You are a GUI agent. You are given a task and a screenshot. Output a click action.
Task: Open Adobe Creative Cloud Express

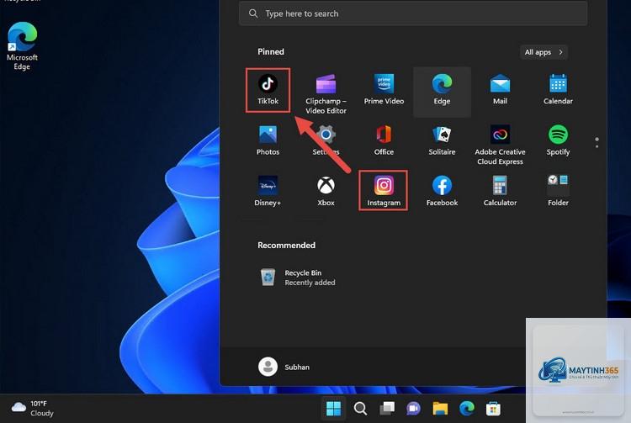pyautogui.click(x=500, y=145)
